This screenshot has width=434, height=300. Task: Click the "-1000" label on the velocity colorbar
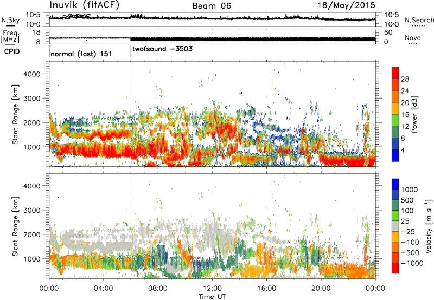coord(412,263)
